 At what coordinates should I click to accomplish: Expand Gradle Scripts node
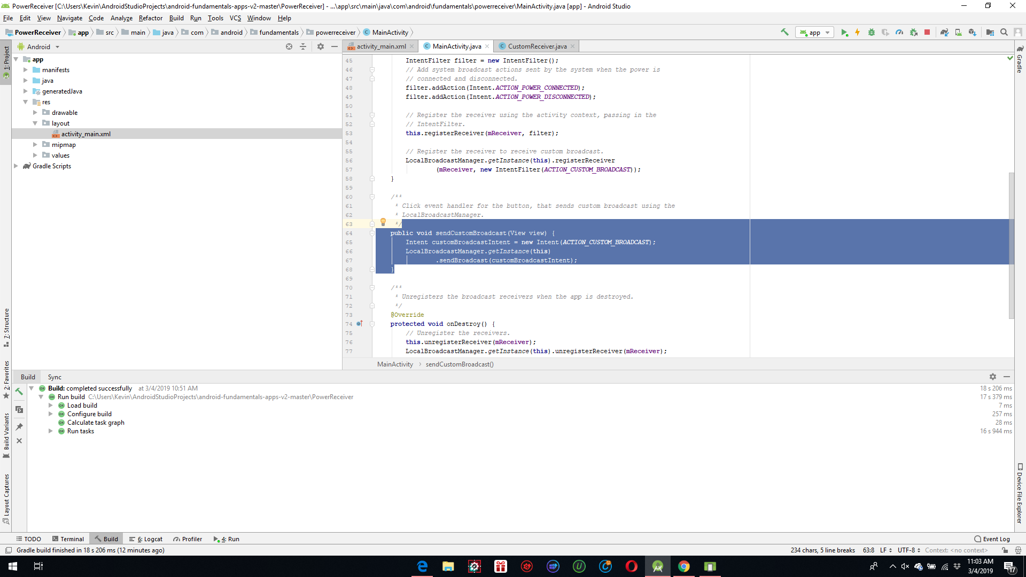tap(15, 166)
